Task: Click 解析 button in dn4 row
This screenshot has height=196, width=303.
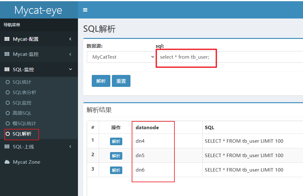Action: click(116, 141)
